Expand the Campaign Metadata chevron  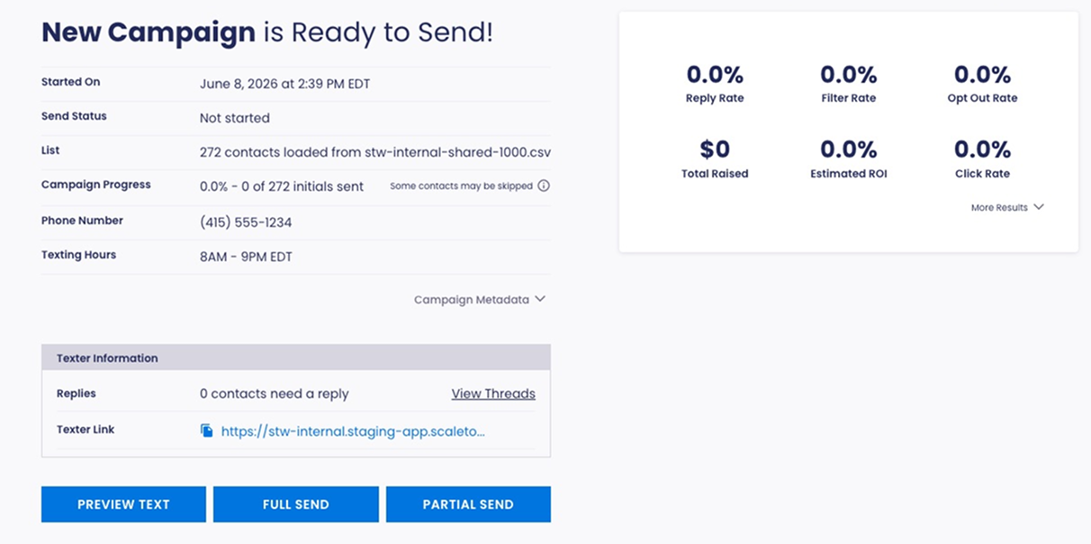coord(540,299)
